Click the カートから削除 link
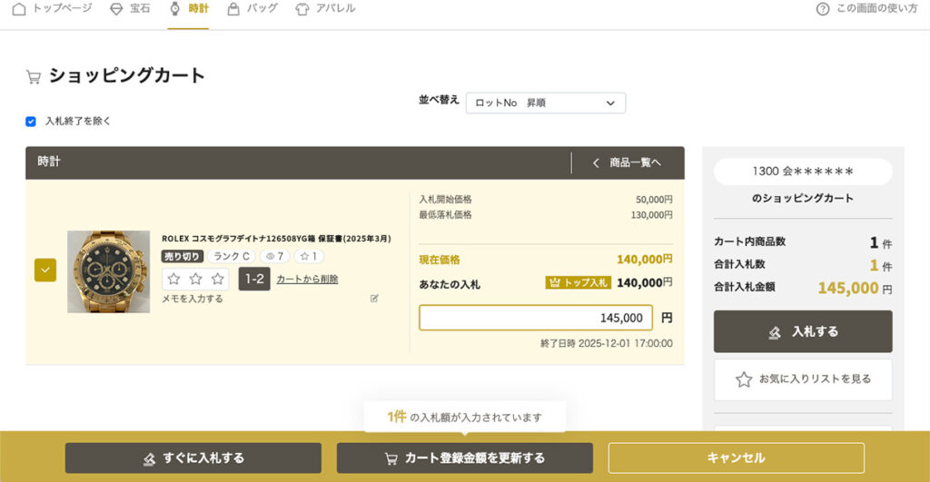The width and height of the screenshot is (930, 482). point(307,280)
